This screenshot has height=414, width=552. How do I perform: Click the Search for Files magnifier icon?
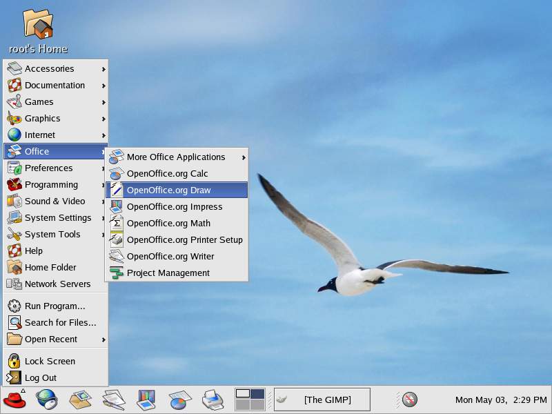point(14,322)
